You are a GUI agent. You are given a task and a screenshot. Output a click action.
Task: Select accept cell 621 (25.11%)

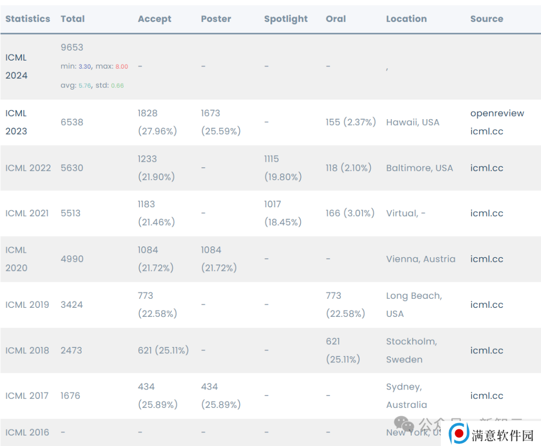coord(163,350)
